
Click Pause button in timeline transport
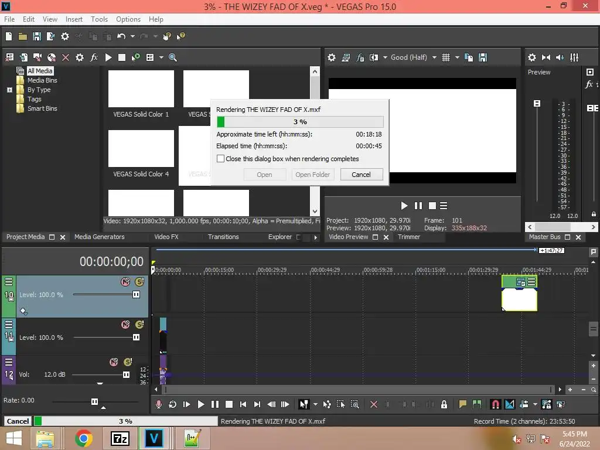[215, 404]
